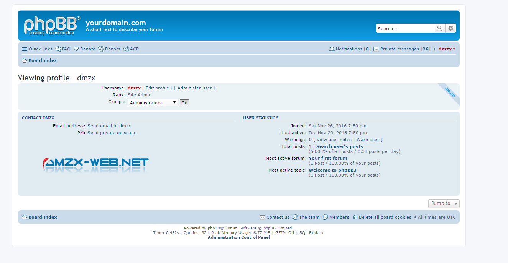
Task: Click the dmzx username in profile
Action: [x=134, y=88]
